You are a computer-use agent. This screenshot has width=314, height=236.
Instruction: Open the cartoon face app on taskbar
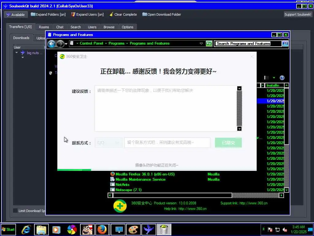click(x=87, y=230)
